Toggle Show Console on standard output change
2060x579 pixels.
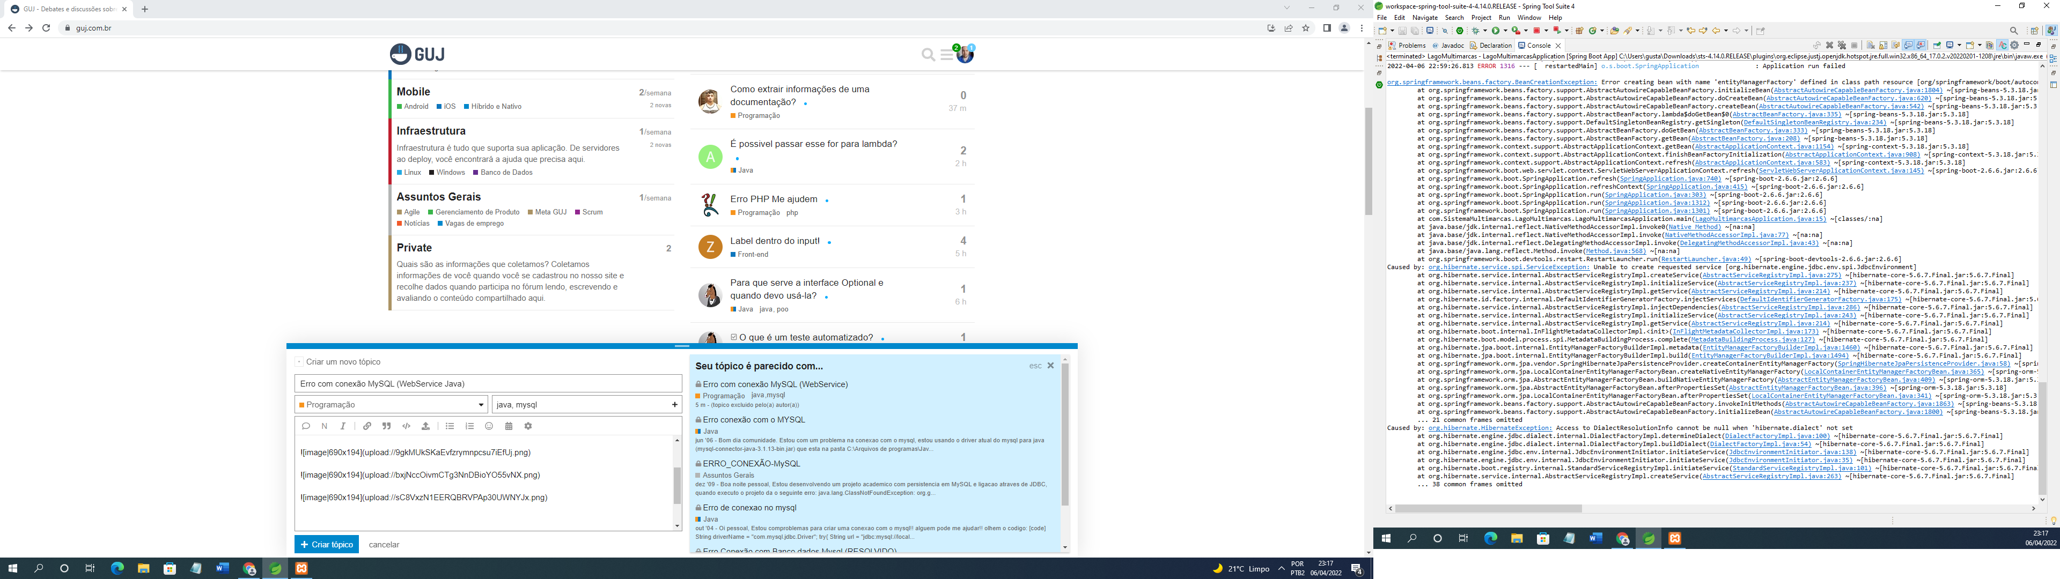click(x=1908, y=45)
